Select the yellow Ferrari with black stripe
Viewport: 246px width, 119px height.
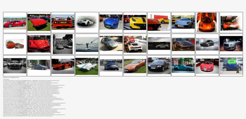click(135, 22)
